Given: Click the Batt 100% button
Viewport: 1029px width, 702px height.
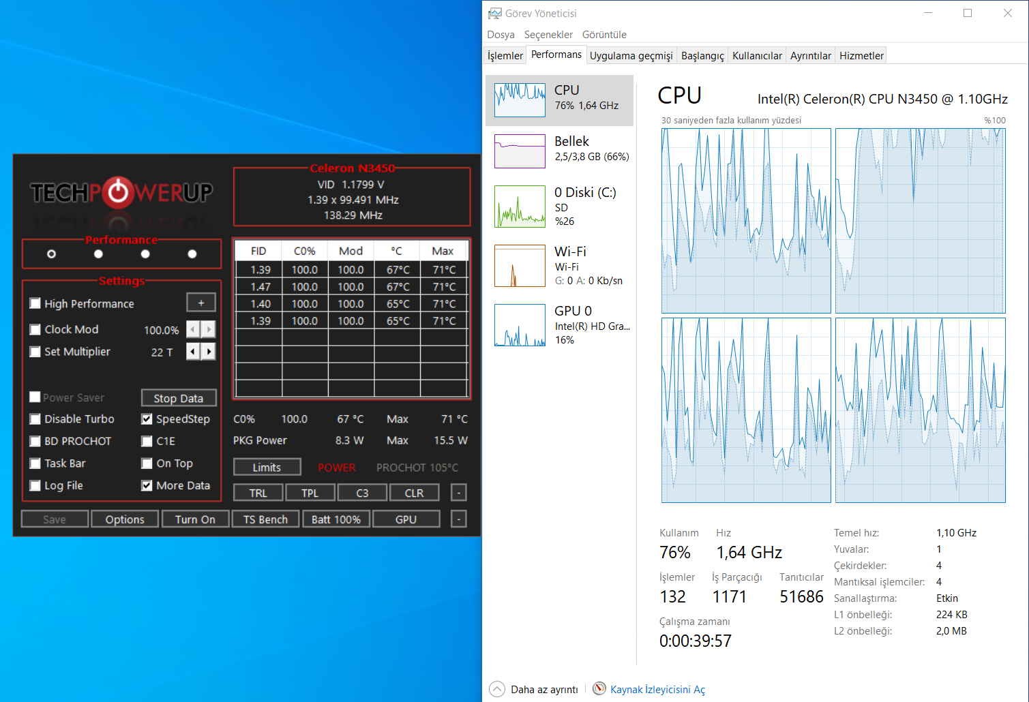Looking at the screenshot, I should coord(336,519).
